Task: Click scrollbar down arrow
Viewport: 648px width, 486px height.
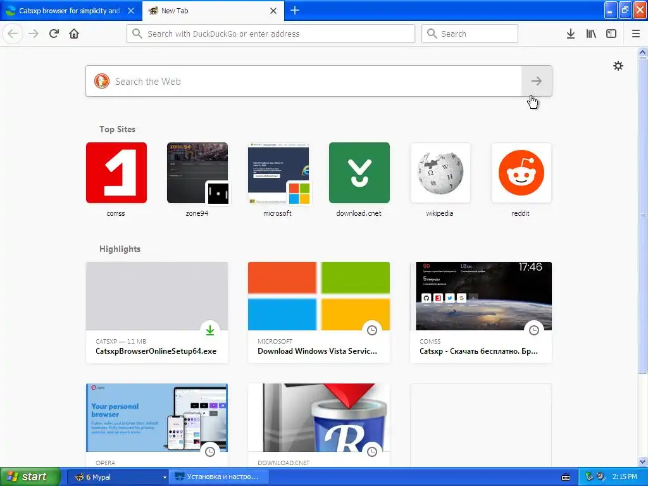Action: tap(642, 461)
